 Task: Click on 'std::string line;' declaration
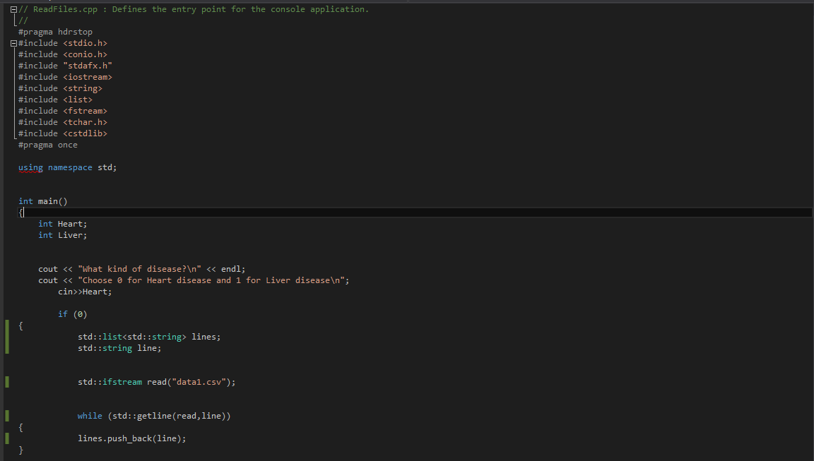coord(120,349)
